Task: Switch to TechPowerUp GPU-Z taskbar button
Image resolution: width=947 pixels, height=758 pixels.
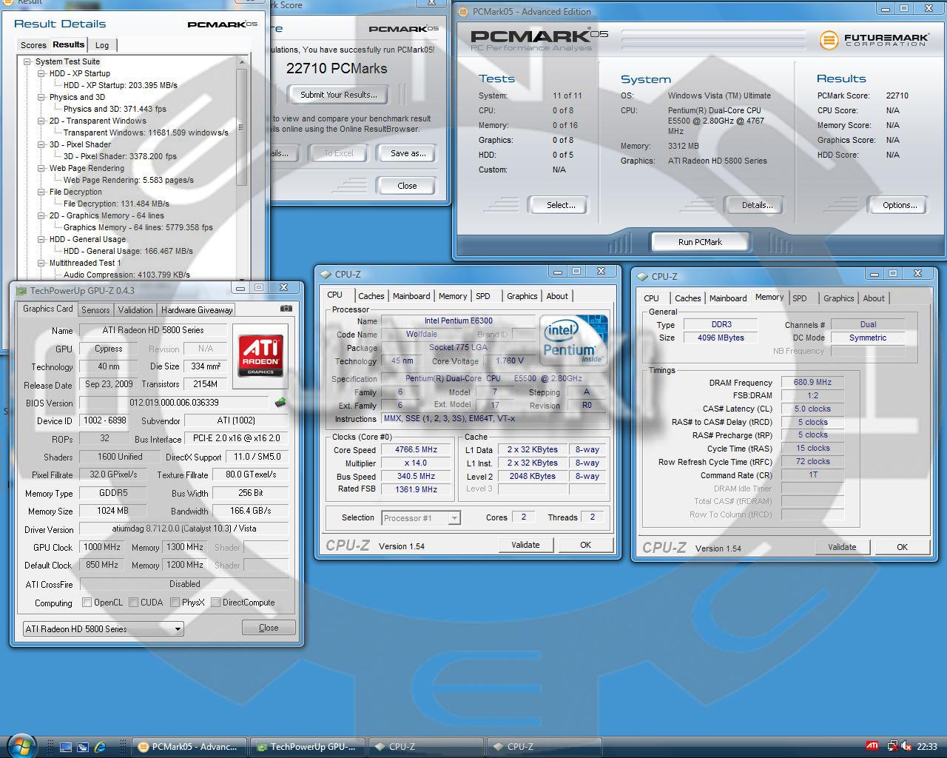Action: tap(307, 747)
